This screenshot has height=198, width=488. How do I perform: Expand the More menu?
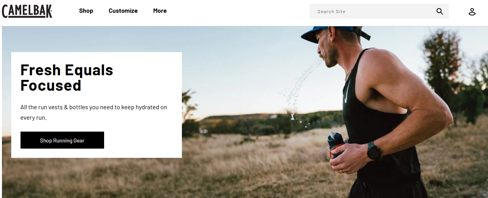point(160,11)
